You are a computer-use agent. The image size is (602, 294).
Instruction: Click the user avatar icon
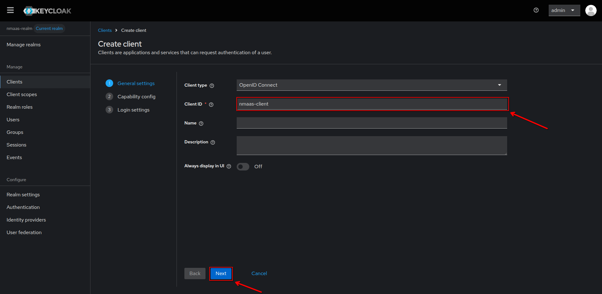click(x=591, y=10)
